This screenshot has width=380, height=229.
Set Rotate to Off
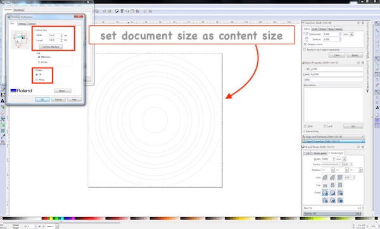click(x=37, y=75)
